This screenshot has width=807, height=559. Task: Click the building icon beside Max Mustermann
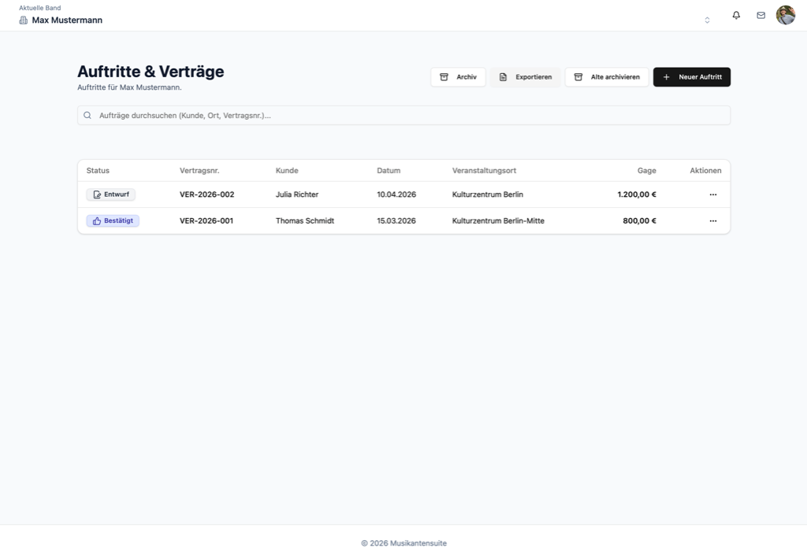point(23,20)
